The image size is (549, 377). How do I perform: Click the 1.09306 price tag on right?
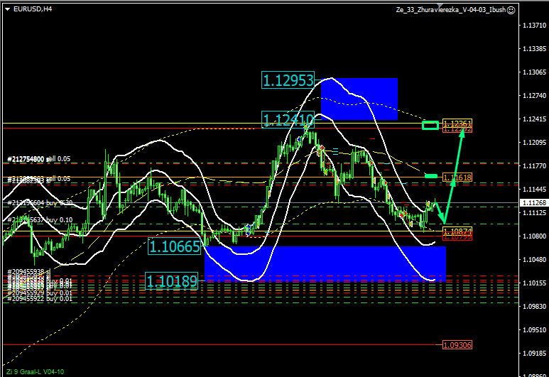(x=457, y=344)
